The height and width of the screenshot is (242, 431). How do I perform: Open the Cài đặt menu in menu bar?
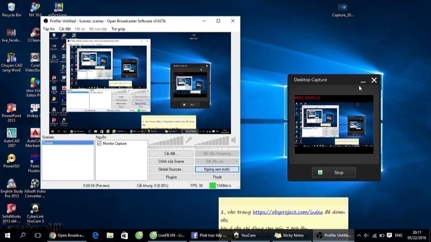(65, 29)
